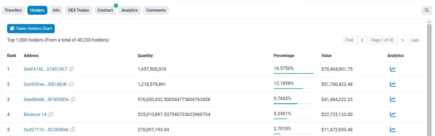Image resolution: width=435 pixels, height=136 pixels.
Task: Click the vertical scrollbar
Action: (430, 78)
